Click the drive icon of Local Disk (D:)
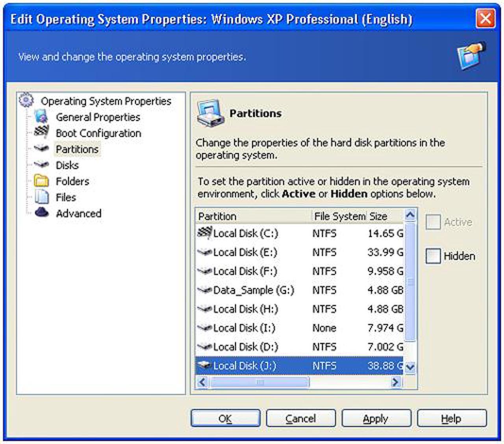504x444 pixels. pos(204,347)
